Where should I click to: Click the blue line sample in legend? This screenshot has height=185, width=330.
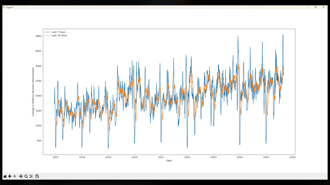(x=47, y=32)
